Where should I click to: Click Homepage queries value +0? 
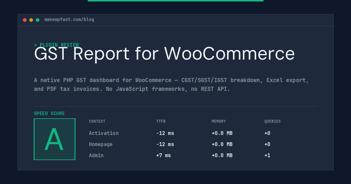pos(267,144)
